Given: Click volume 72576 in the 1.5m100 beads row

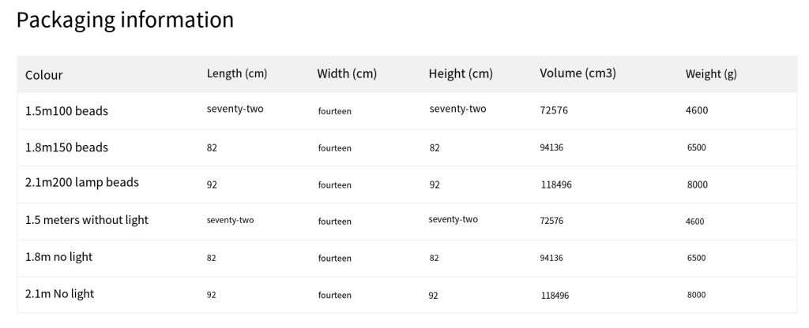Looking at the screenshot, I should tap(554, 110).
